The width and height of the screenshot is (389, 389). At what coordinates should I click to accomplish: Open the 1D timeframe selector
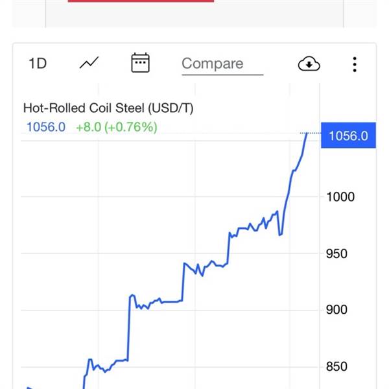38,64
